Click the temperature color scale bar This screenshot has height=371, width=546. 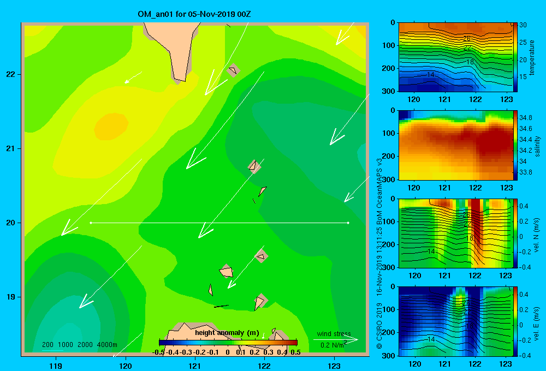tap(515, 57)
